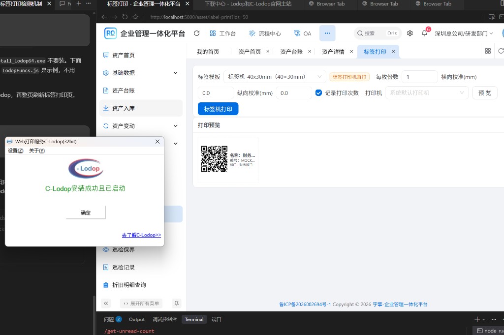The image size is (504, 335).
Task: Open the 打印机 printer dropdown
Action: click(427, 93)
